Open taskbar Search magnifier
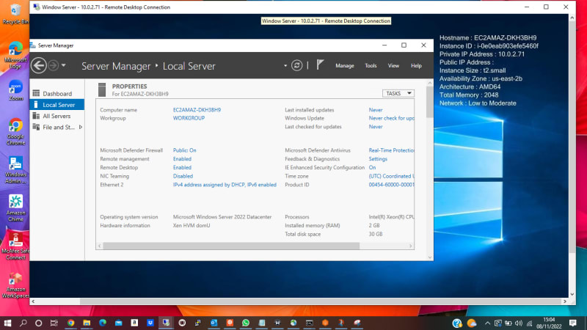This screenshot has height=330, width=587. point(23,323)
